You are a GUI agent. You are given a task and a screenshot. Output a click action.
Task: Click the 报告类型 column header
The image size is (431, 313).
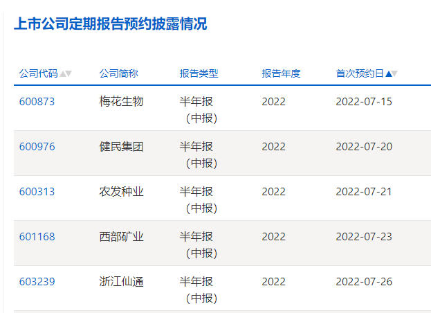[x=199, y=73]
